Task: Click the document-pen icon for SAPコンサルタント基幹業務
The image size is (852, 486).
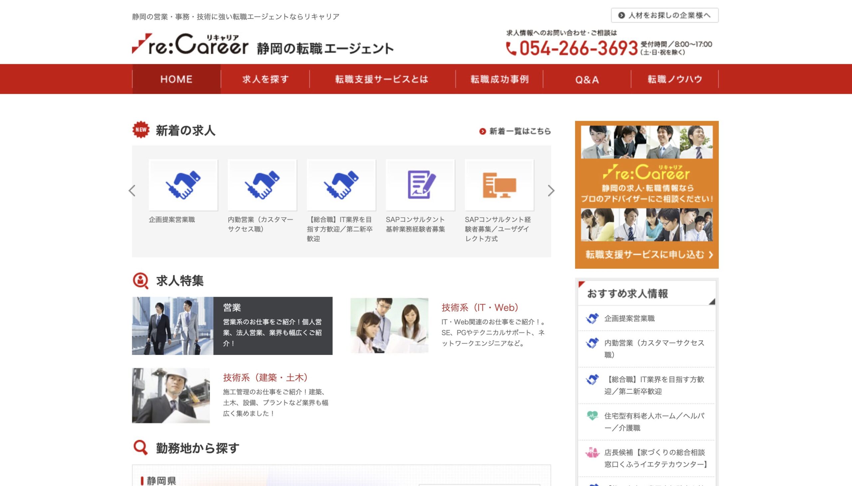Action: [x=420, y=185]
